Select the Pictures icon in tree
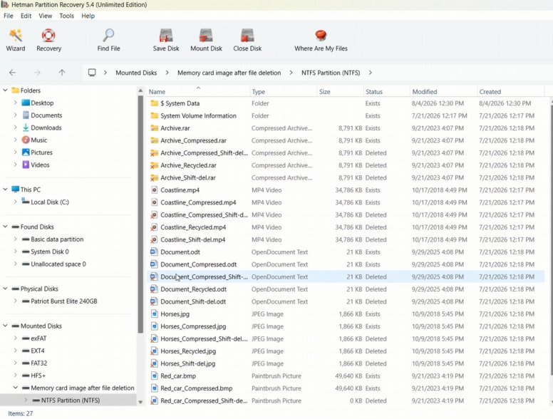The height and width of the screenshot is (419, 553). 26,152
